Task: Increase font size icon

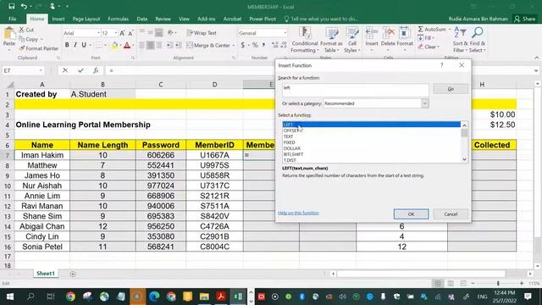Action: coord(122,33)
